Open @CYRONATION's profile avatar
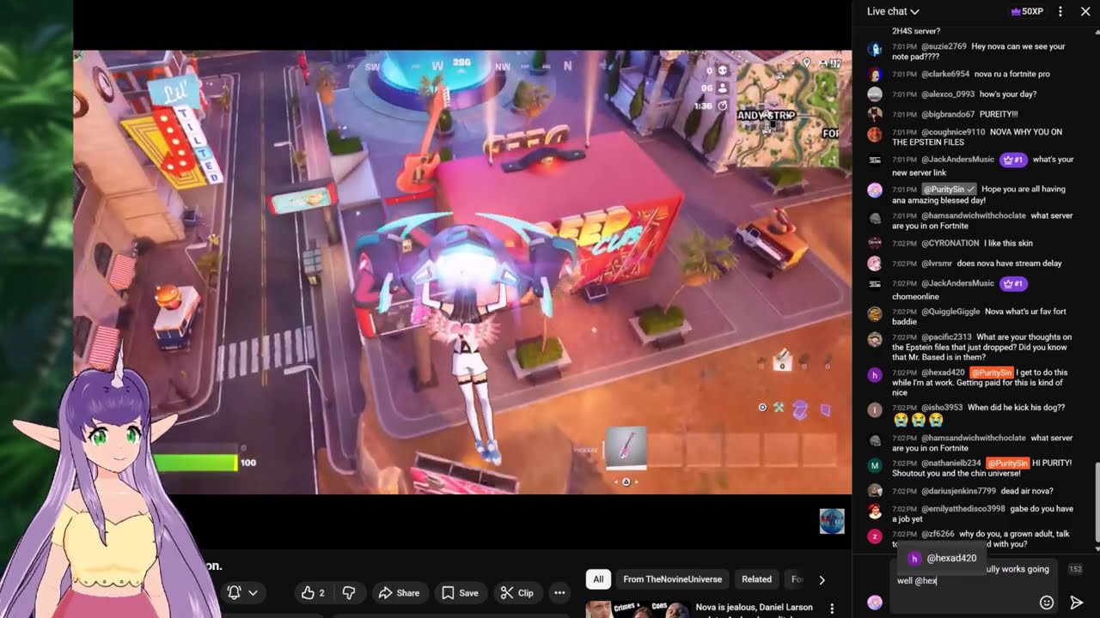This screenshot has width=1100, height=618. (875, 243)
